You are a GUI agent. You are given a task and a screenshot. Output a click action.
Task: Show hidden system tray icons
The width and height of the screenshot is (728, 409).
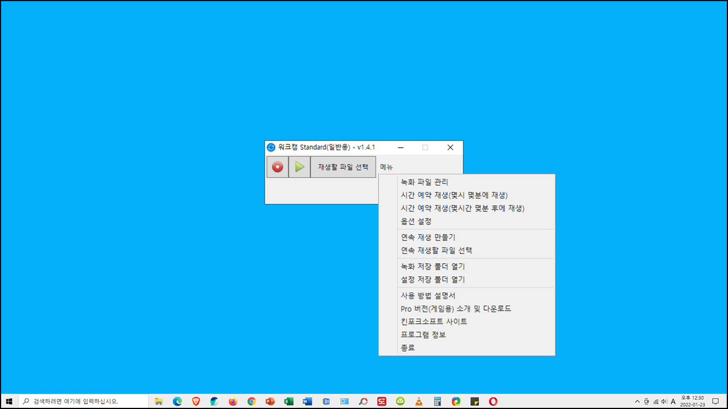(637, 401)
